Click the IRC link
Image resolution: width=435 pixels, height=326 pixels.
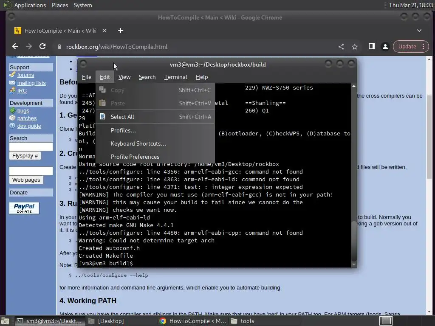[x=22, y=91]
